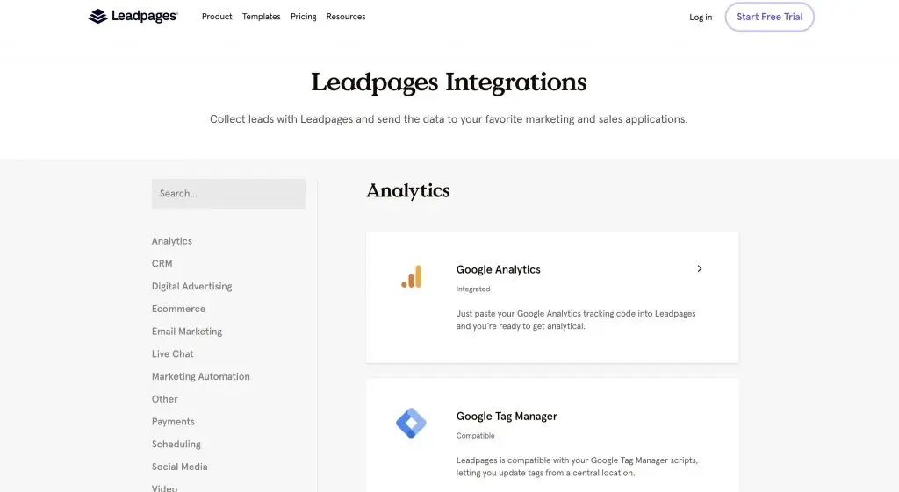Screen dimensions: 899x492
Task: Select the Analytics category
Action: [172, 241]
